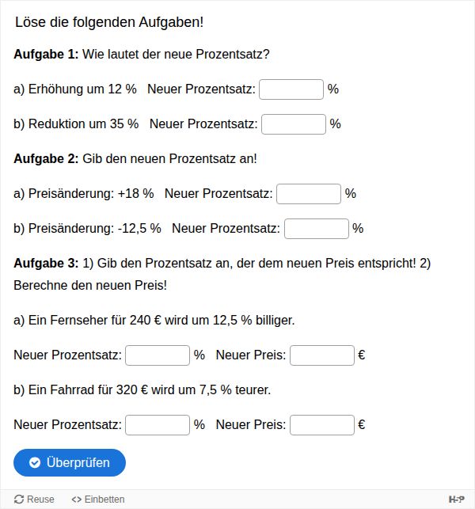This screenshot has height=509, width=475.
Task: Click the Aufgabe 1 heading text
Action: click(46, 54)
